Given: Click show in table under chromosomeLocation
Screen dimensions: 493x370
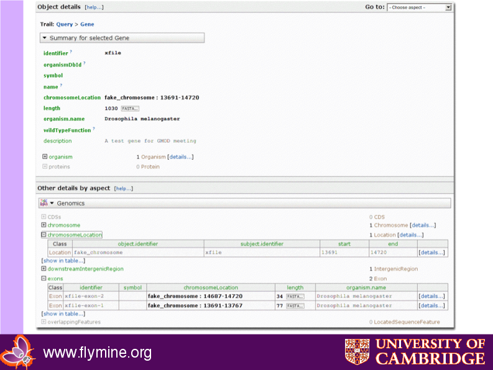Looking at the screenshot, I should point(63,261).
